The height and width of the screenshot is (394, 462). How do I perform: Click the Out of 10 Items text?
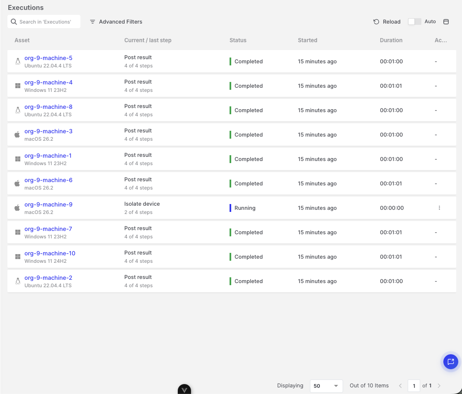click(369, 385)
